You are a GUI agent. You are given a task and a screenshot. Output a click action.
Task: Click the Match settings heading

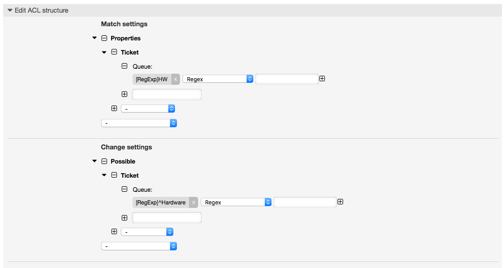tap(124, 24)
